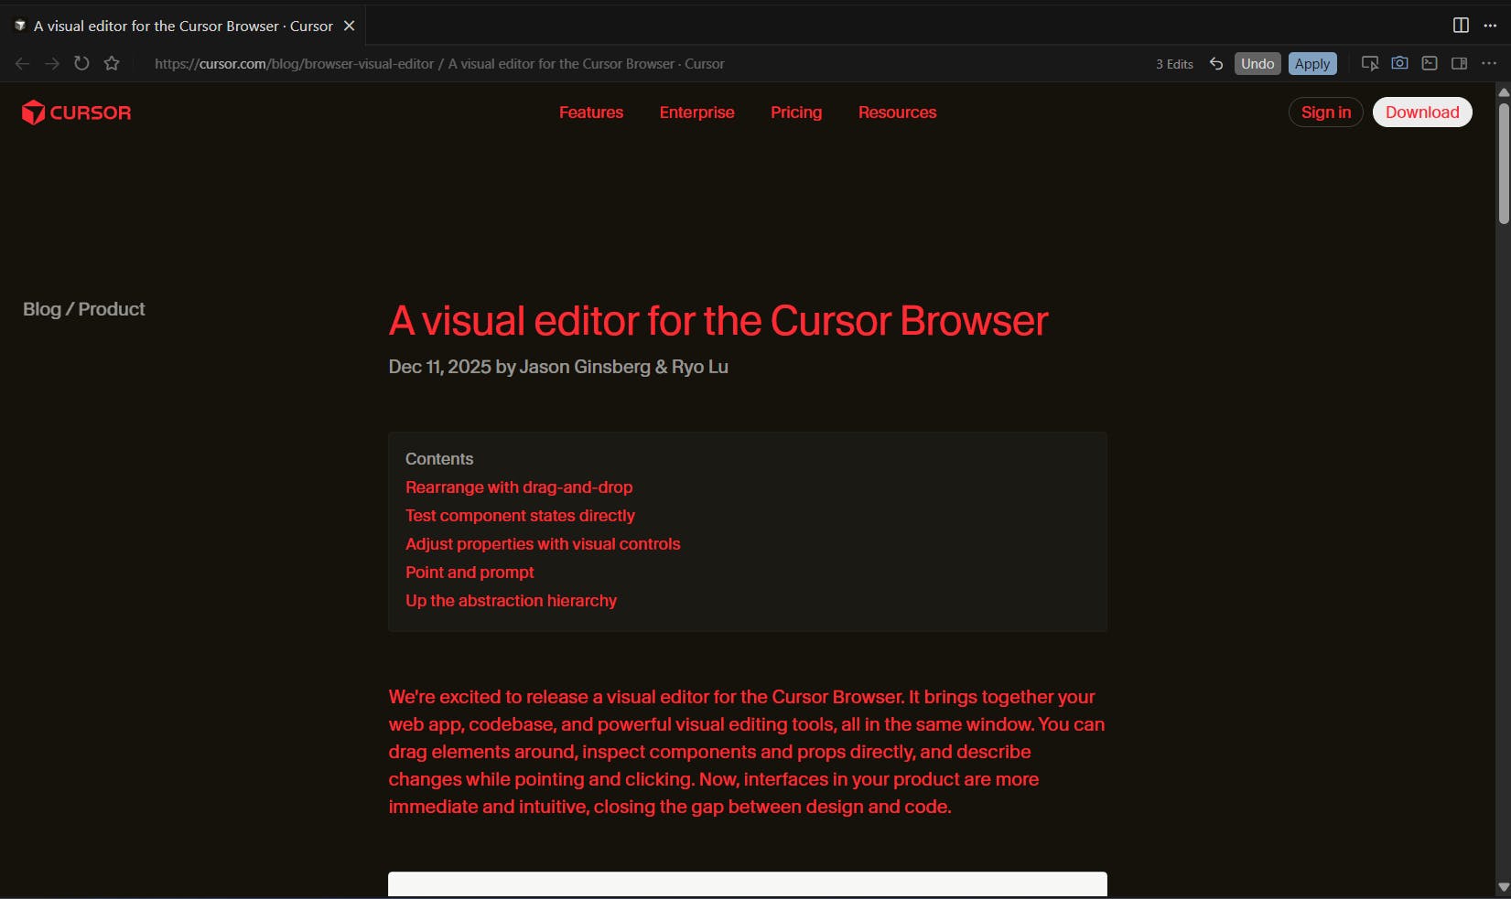Click the scrollbar down arrow
The image size is (1511, 899).
1504,887
